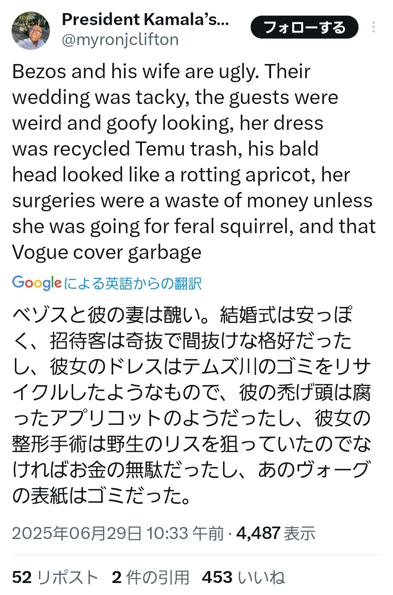
Task: Open the 2025年06月29日 10:33 午前 timestamp
Action: (x=118, y=534)
